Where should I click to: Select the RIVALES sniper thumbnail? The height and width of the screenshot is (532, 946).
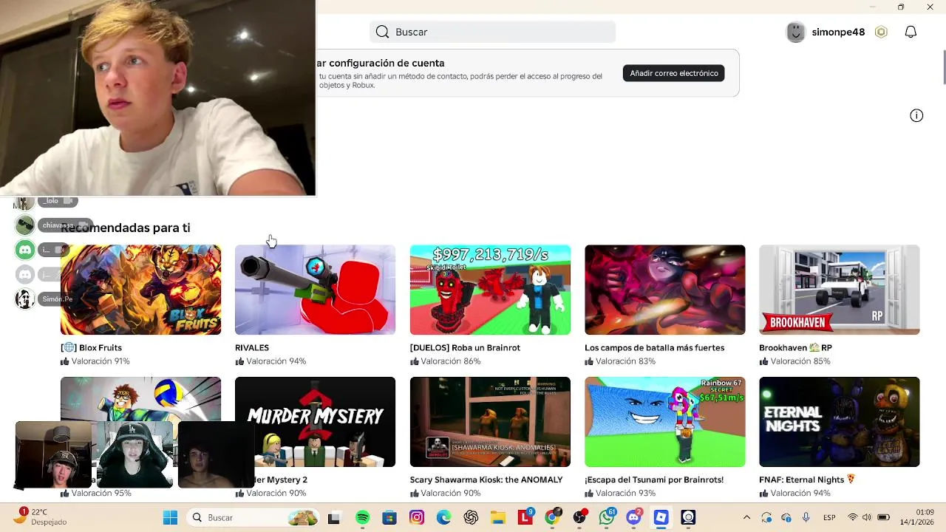[315, 290]
